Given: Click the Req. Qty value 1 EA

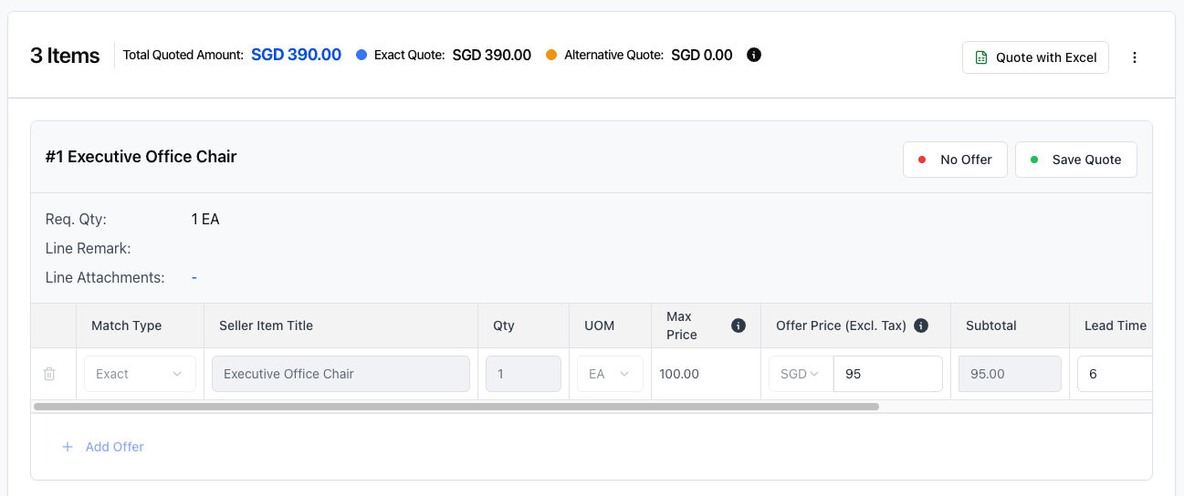Looking at the screenshot, I should 205,219.
